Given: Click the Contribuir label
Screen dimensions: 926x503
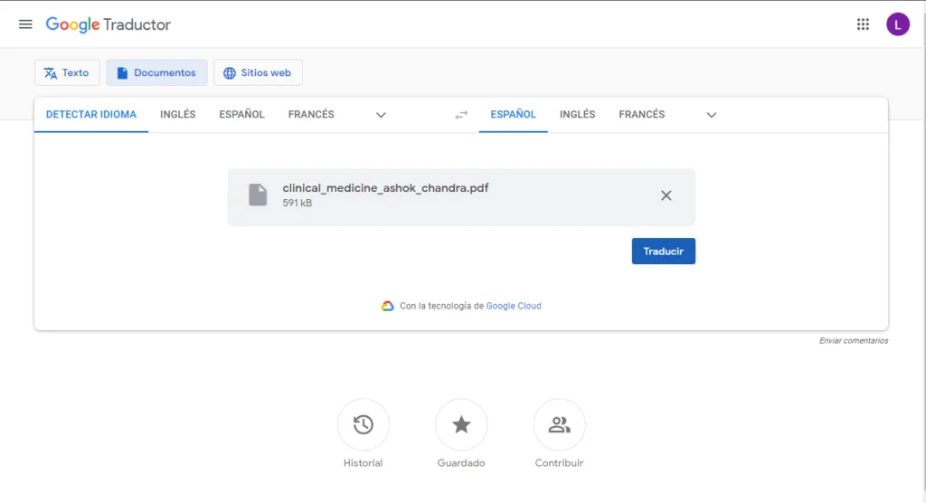Looking at the screenshot, I should (x=559, y=463).
